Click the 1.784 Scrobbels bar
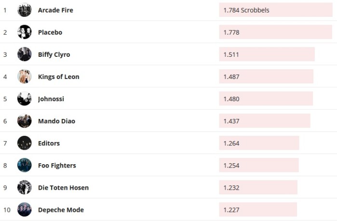This screenshot has height=221, width=337. click(x=275, y=10)
